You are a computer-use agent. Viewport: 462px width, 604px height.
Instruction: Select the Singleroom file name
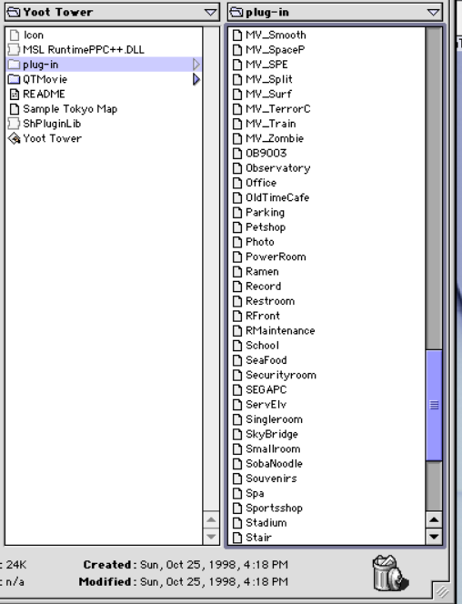274,419
